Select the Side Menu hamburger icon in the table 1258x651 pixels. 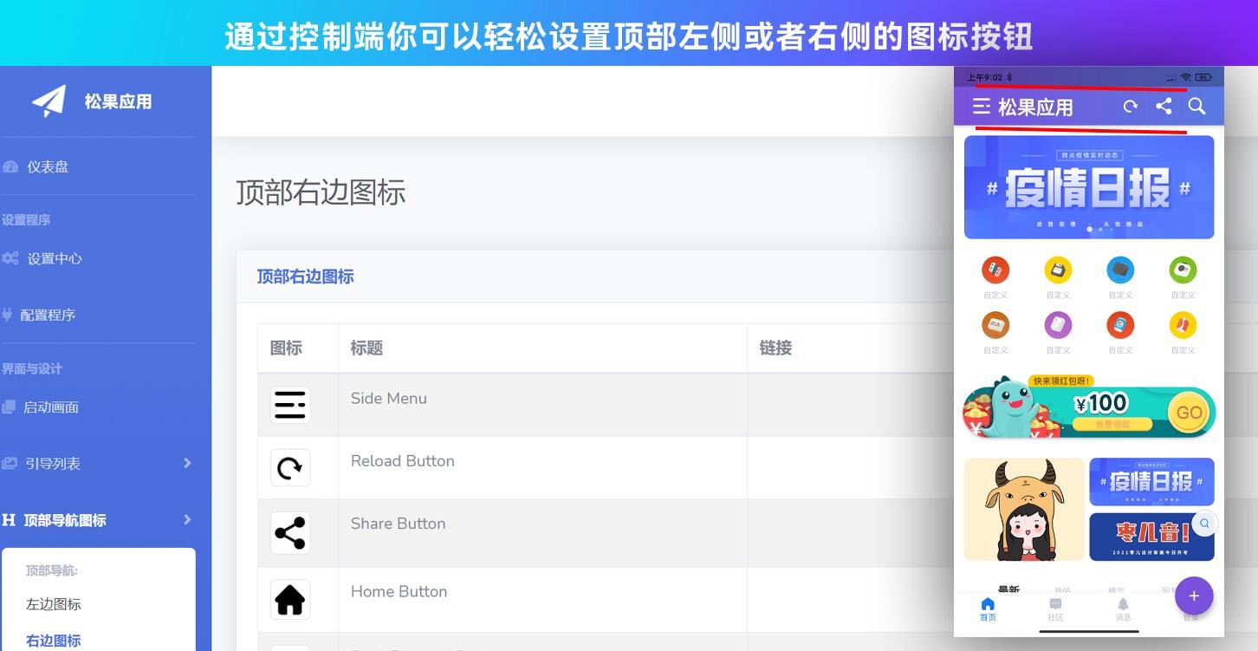(x=290, y=402)
